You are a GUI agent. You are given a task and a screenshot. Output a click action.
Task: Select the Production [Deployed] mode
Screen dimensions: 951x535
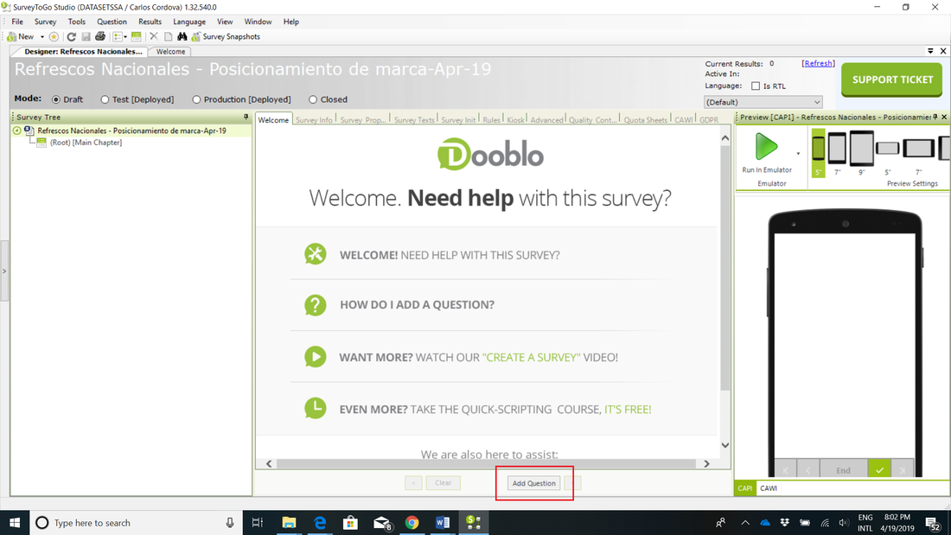point(196,99)
